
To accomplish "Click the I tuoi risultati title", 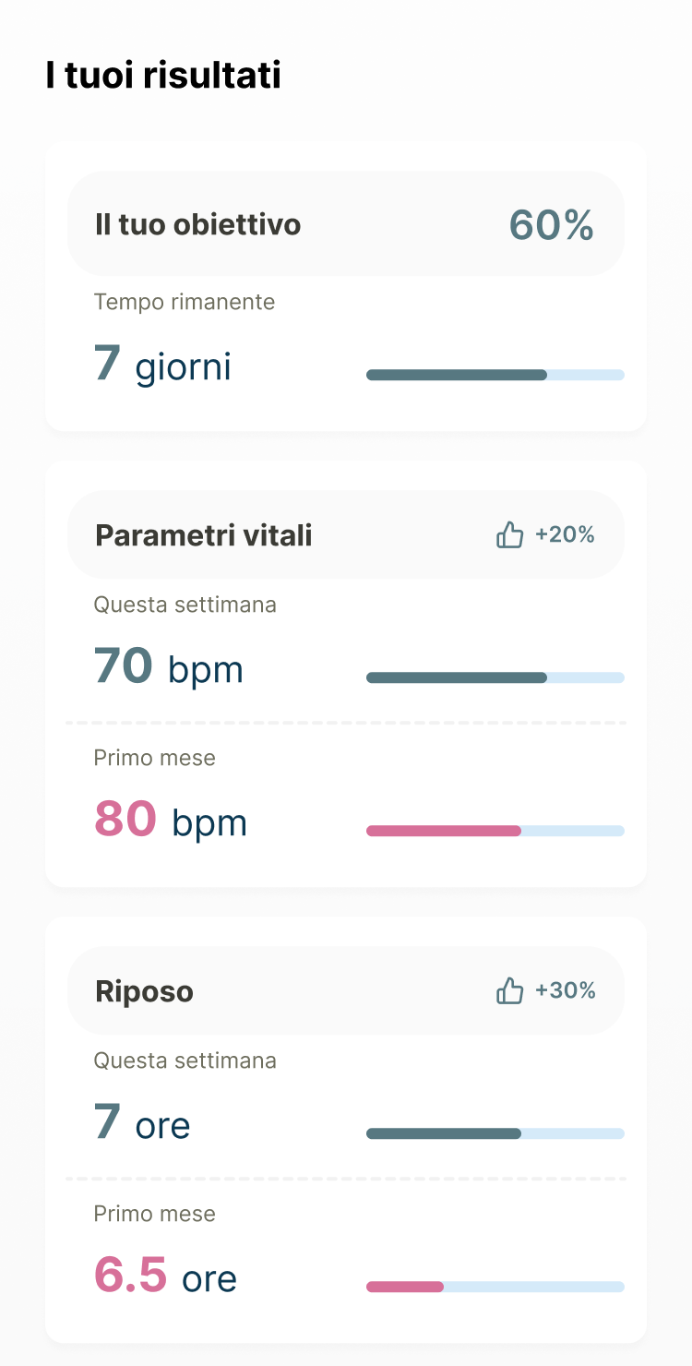I will click(163, 76).
